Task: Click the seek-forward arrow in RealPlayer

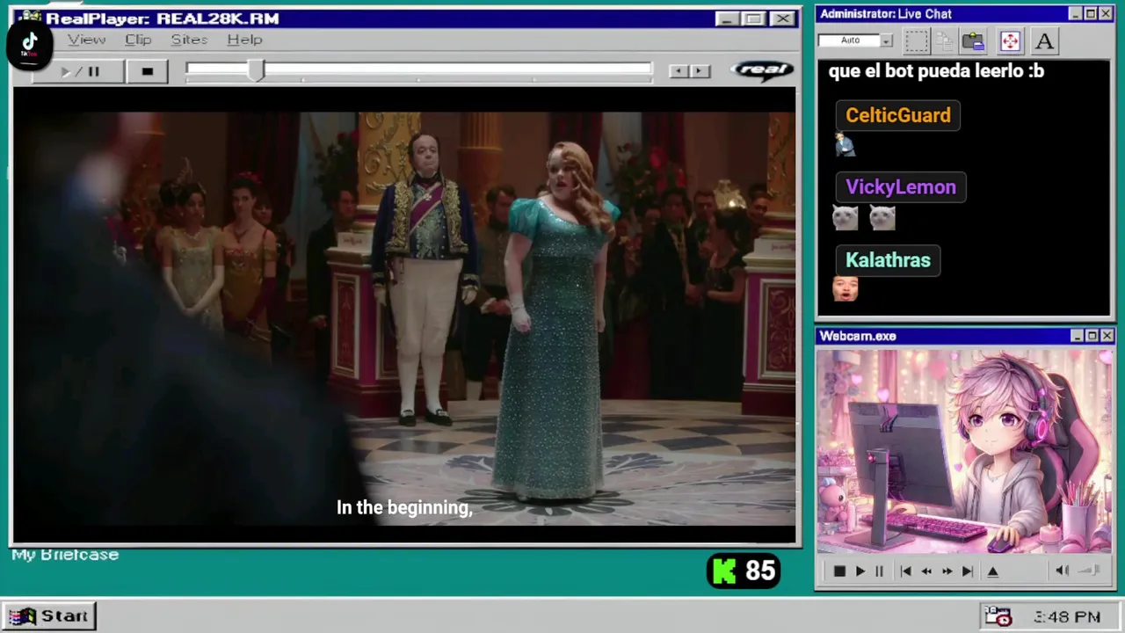Action: (x=700, y=71)
